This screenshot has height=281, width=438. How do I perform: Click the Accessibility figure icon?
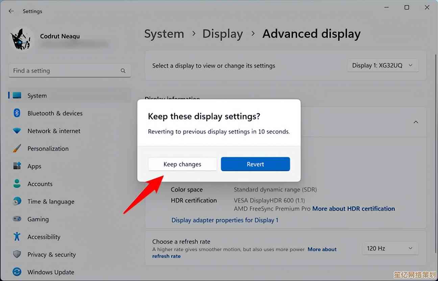click(x=17, y=237)
